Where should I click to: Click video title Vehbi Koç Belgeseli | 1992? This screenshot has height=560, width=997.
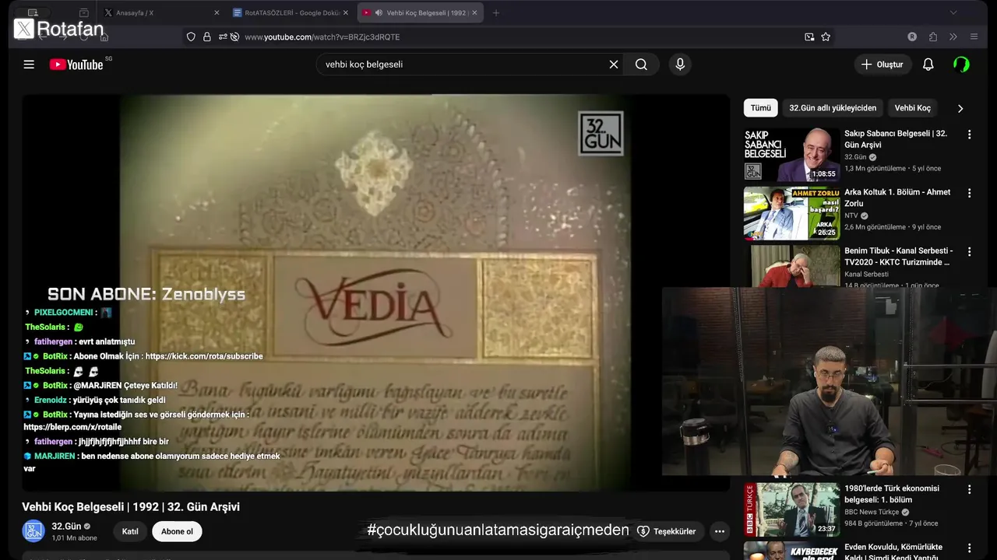pos(131,507)
